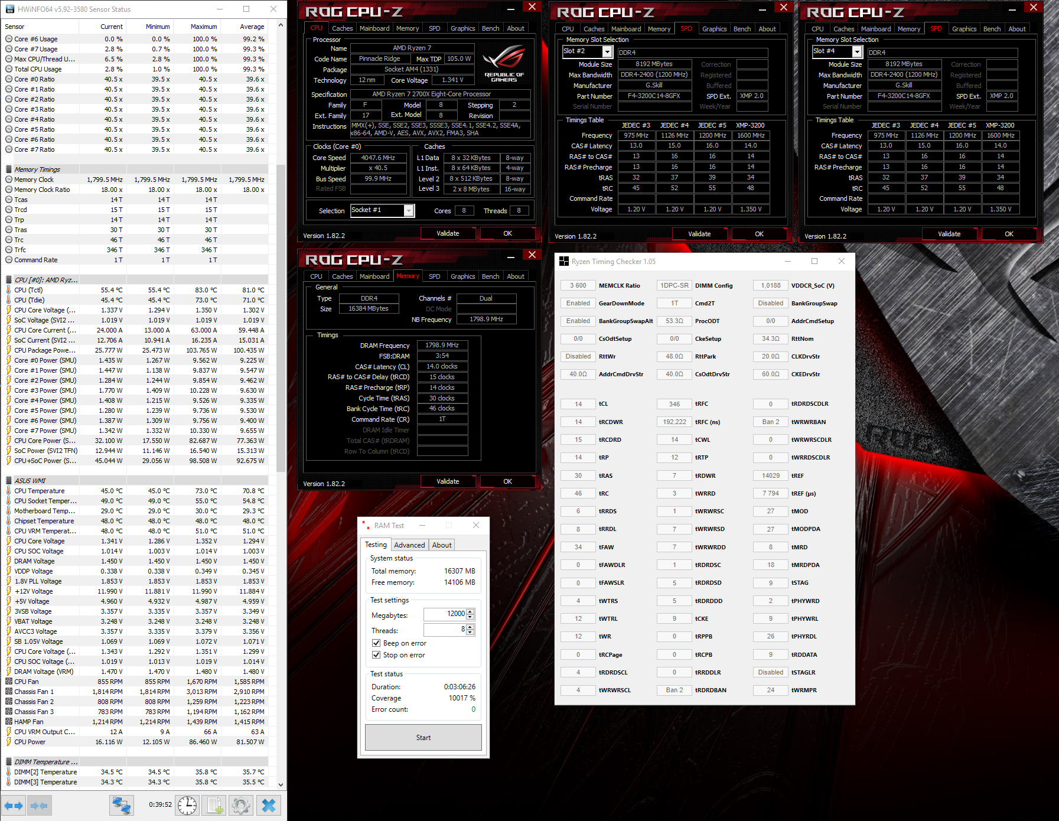Screen dimensions: 1059x821
Task: Open the About tab in RAM Test
Action: coord(442,545)
